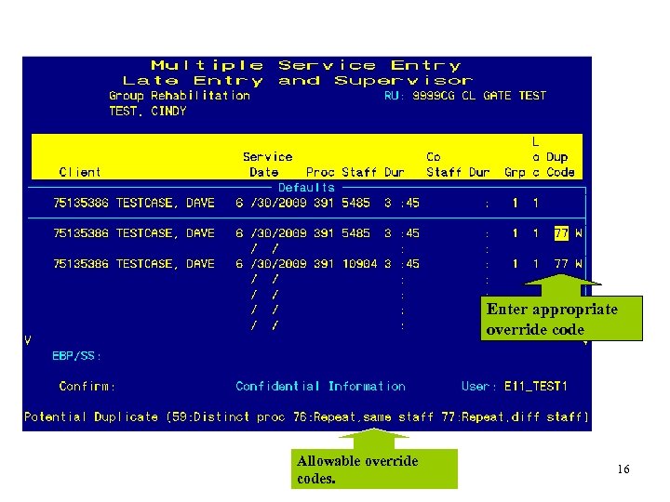
Task: Click the Proc column header
Action: tap(320, 172)
